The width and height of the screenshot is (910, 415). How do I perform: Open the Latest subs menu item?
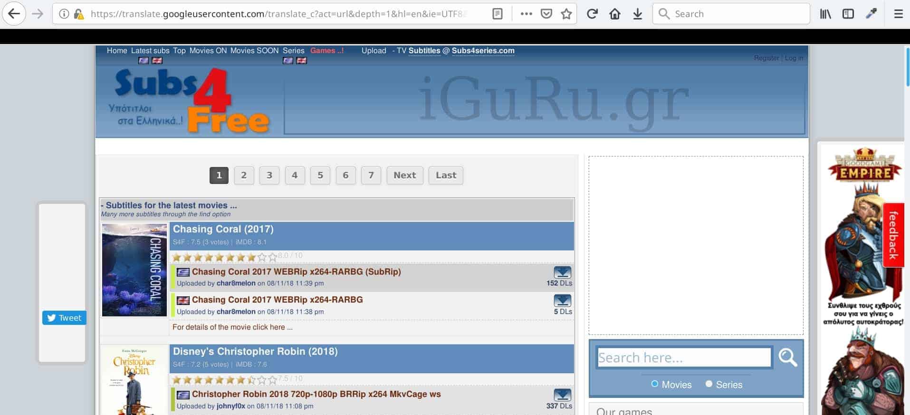150,51
